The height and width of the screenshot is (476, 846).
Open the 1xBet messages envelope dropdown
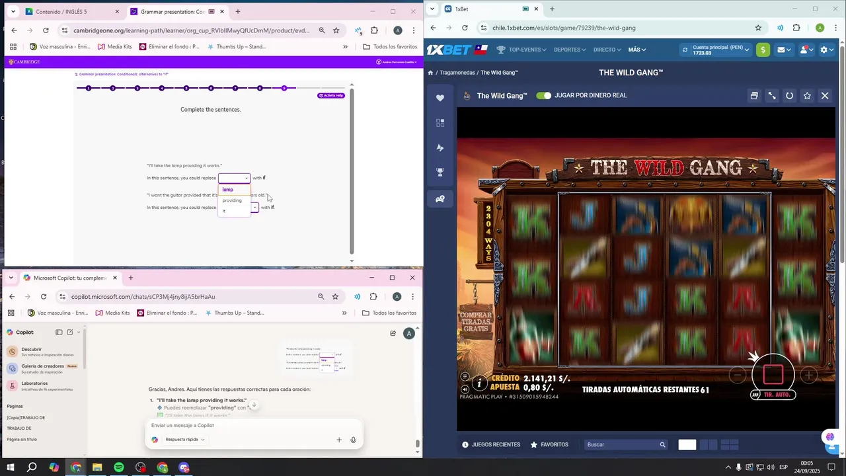(x=785, y=50)
